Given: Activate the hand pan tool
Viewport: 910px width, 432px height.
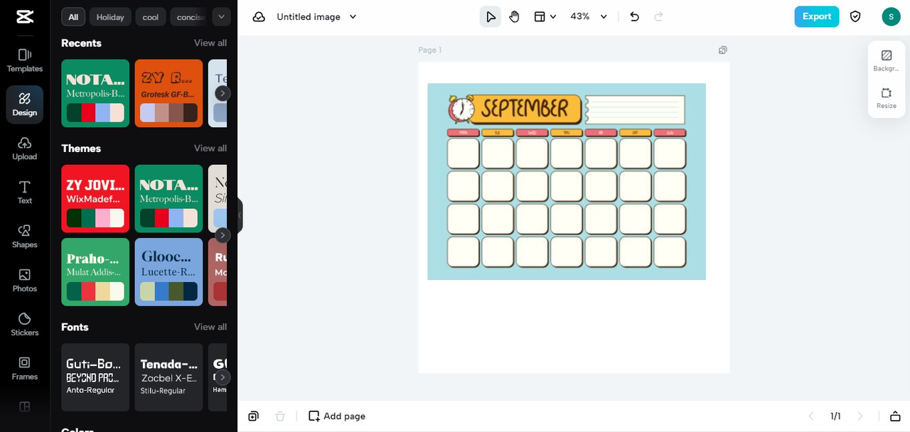Looking at the screenshot, I should click(x=514, y=16).
